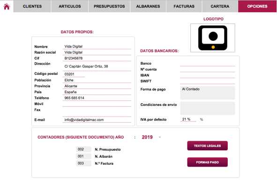This screenshot has height=184, width=277.
Task: Edit the N.º Factura counter 003
Action: point(83,163)
